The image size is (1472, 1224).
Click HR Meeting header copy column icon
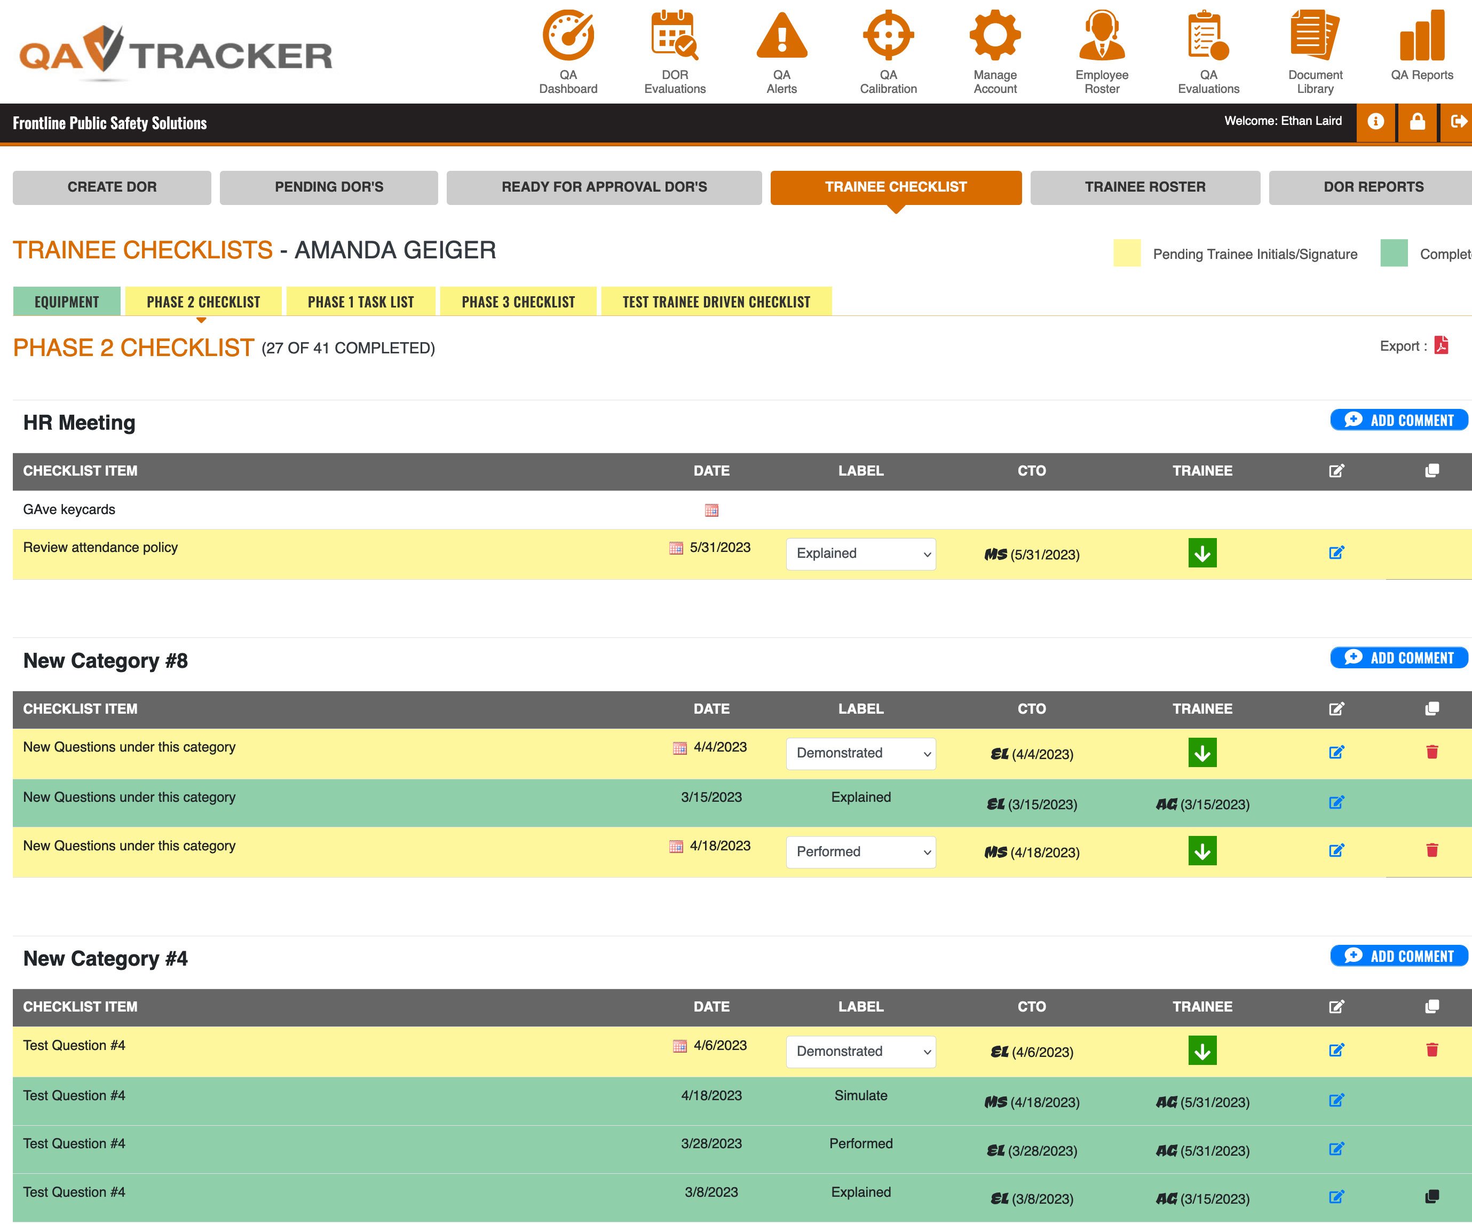(1432, 470)
